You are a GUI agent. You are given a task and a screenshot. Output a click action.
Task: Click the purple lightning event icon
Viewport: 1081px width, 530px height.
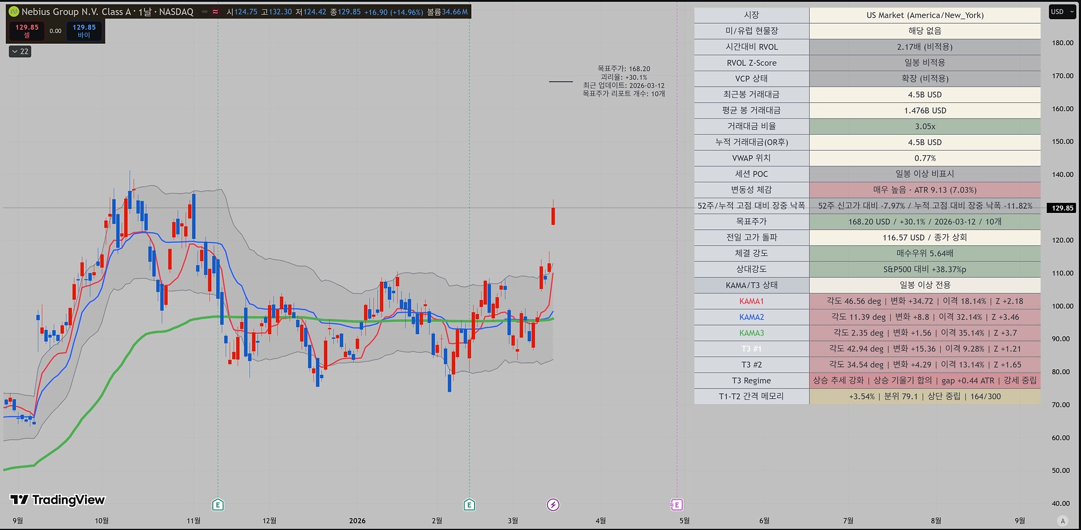[553, 505]
